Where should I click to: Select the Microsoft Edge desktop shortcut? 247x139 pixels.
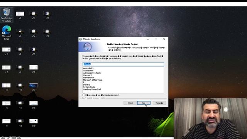coord(7,32)
